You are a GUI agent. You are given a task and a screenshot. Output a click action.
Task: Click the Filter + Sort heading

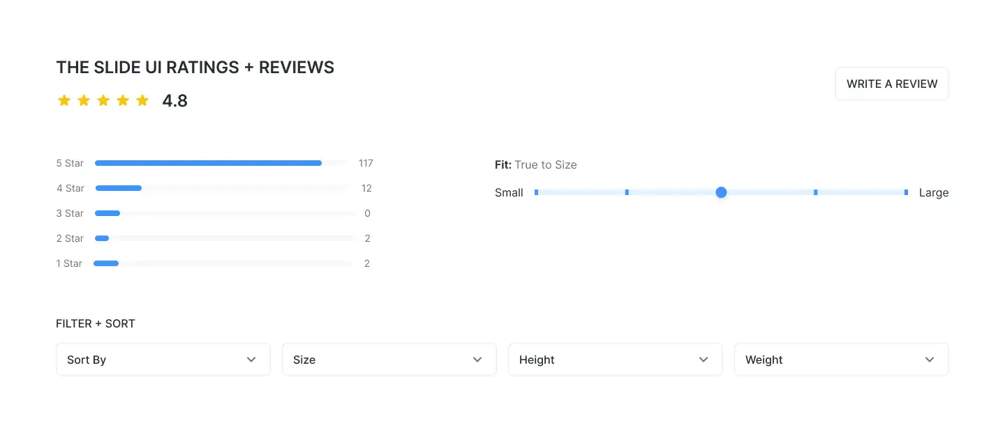click(96, 324)
